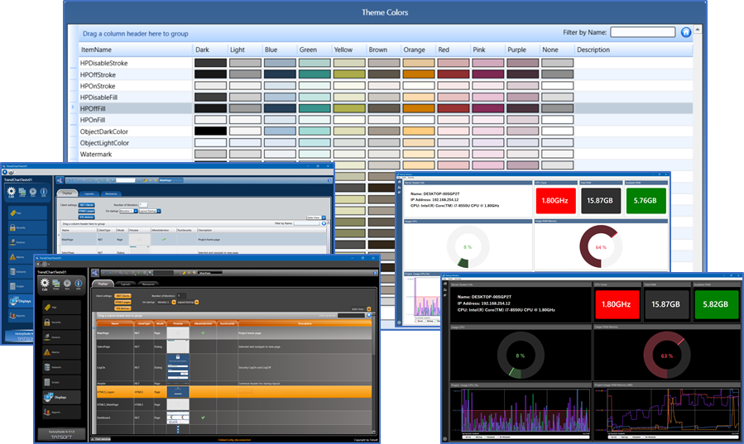
Task: Pick the Orange swatch for HPOffFill
Action: tap(419, 108)
